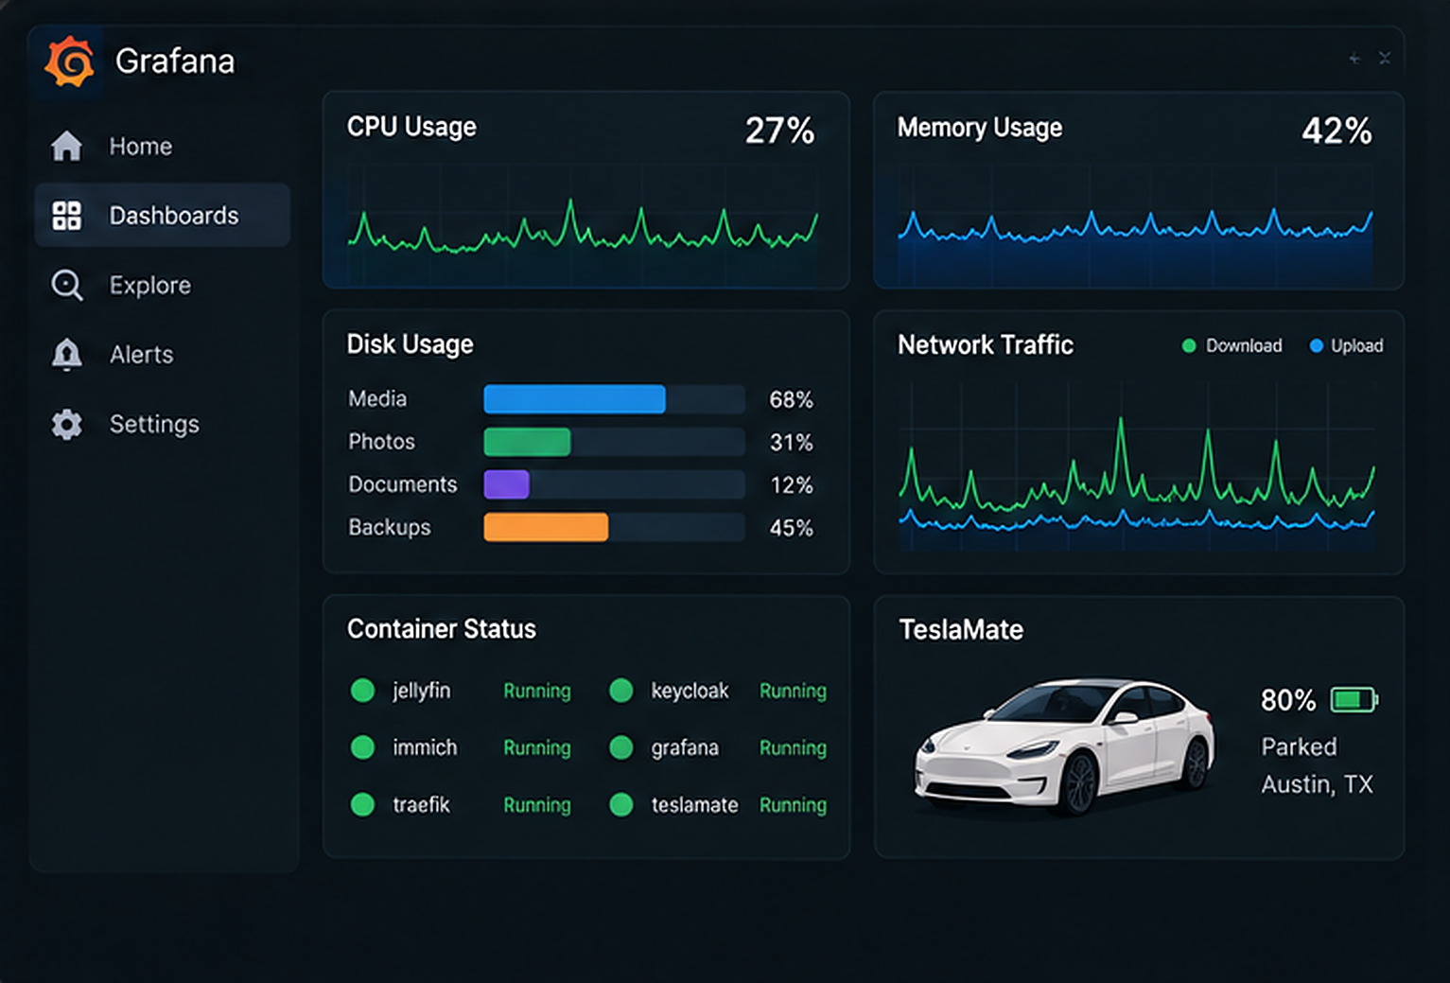Click the 42% memory value
The image size is (1450, 983).
pyautogui.click(x=1336, y=131)
